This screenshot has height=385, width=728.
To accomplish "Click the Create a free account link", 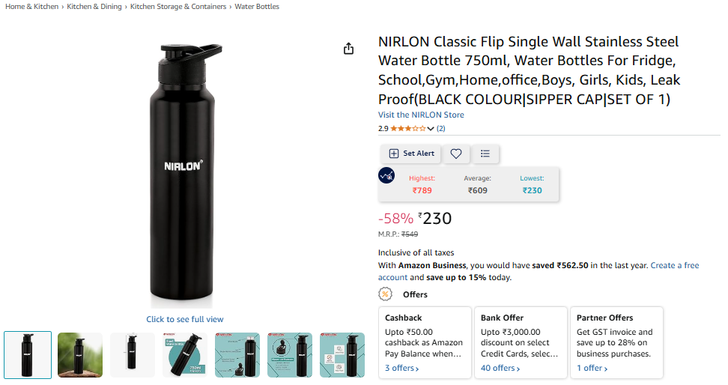I will click(674, 266).
